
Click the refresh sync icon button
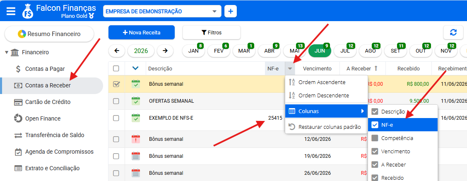(x=453, y=32)
